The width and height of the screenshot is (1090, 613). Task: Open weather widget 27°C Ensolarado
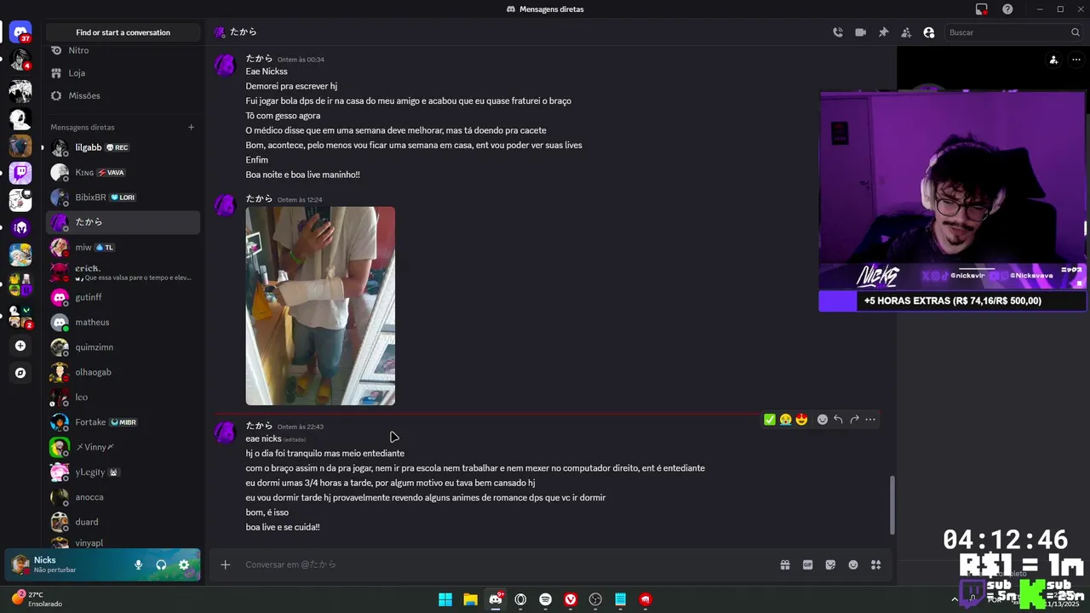pyautogui.click(x=37, y=599)
